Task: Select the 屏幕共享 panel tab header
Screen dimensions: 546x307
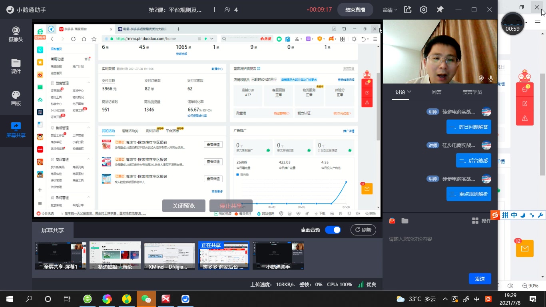Action: pos(53,230)
